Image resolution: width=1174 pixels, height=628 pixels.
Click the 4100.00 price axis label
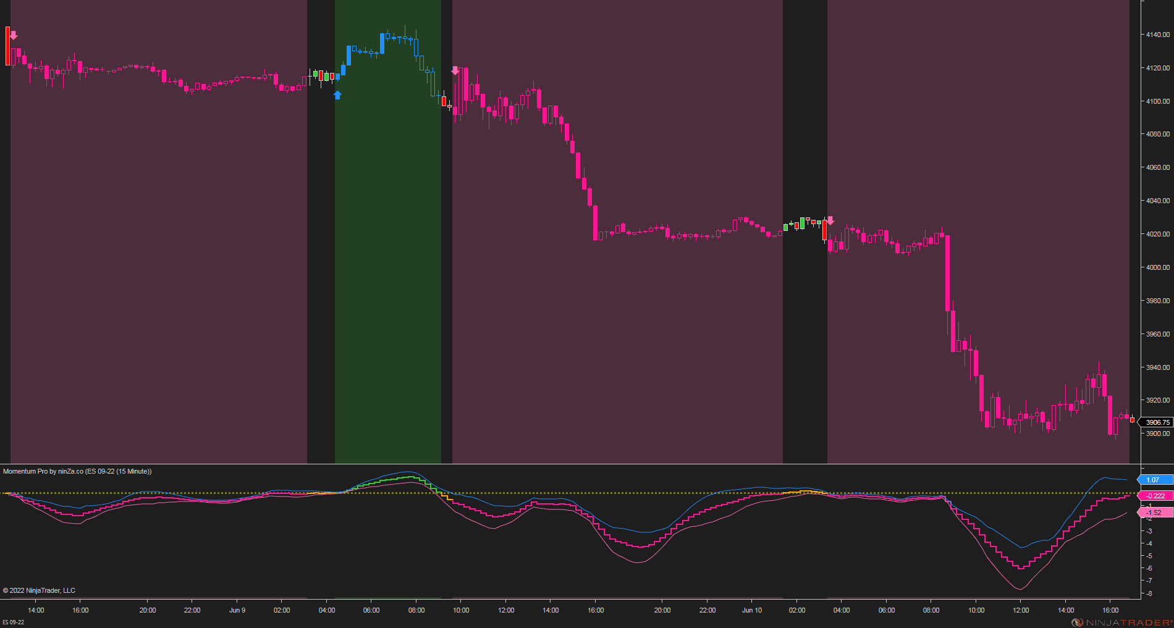pos(1158,101)
